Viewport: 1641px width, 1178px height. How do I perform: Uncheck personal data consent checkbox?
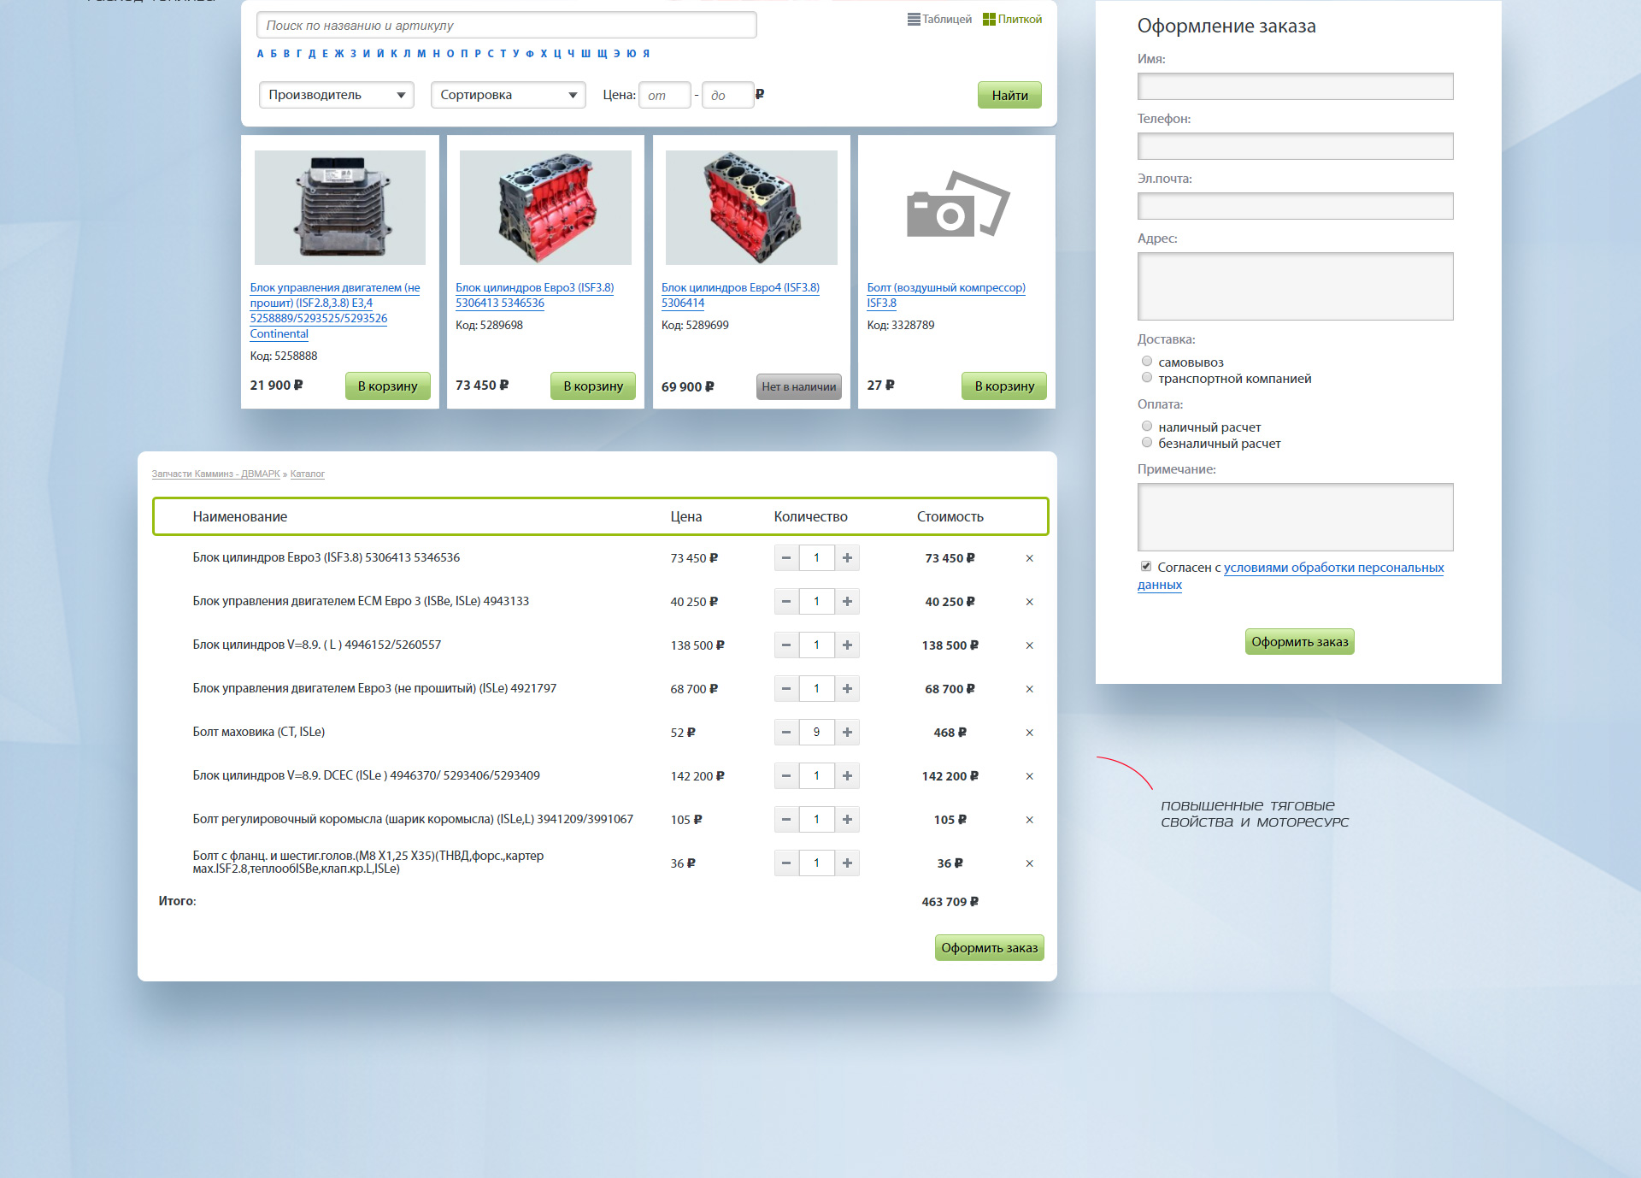click(x=1146, y=567)
